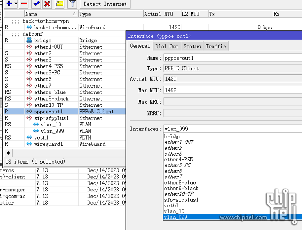Click the r-manager package row
The height and width of the screenshot is (230, 302).
pyautogui.click(x=63, y=190)
